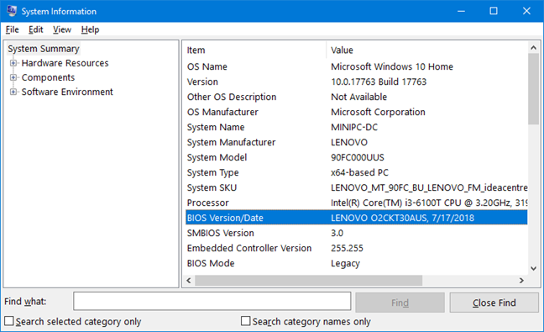Select the SMBIOS Version row

(356, 233)
